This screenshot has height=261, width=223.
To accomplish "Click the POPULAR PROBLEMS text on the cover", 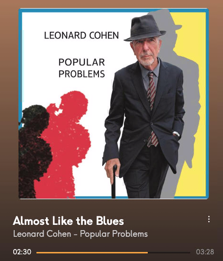I will pyautogui.click(x=81, y=68).
